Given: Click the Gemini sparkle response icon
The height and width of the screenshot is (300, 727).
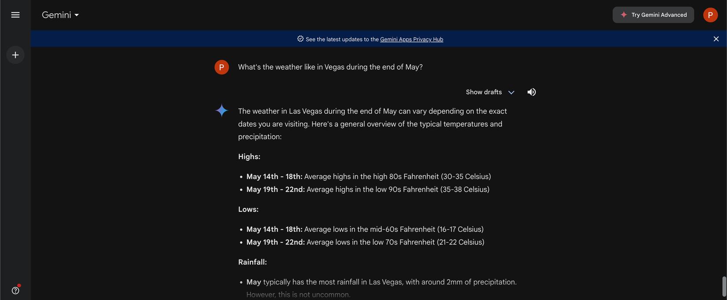Looking at the screenshot, I should 222,110.
